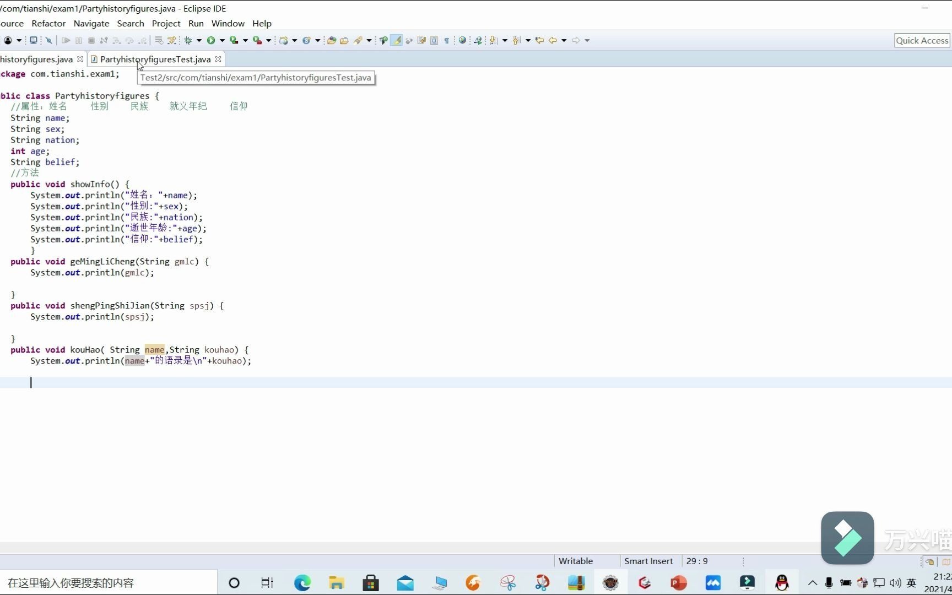The width and height of the screenshot is (952, 595).
Task: Click the Open Perspective profile icon
Action: [8, 40]
